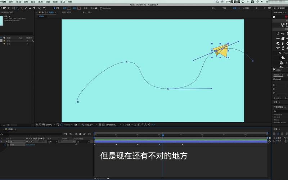The image size is (288, 180).
Task: Click the timeline shy layers icon
Action: (76, 134)
